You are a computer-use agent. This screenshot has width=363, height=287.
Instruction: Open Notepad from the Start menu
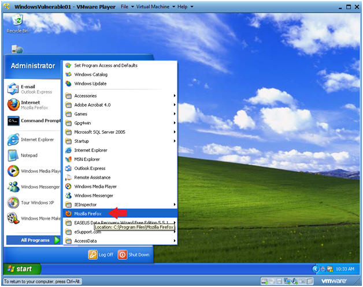(x=13, y=155)
